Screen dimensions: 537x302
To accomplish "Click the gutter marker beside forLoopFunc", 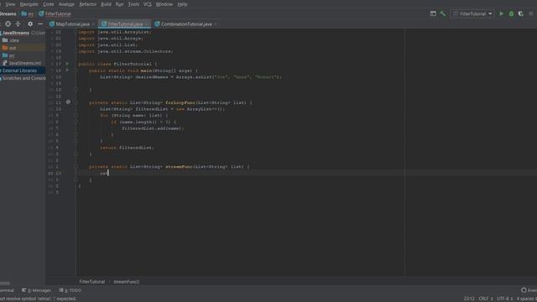I will tap(68, 102).
